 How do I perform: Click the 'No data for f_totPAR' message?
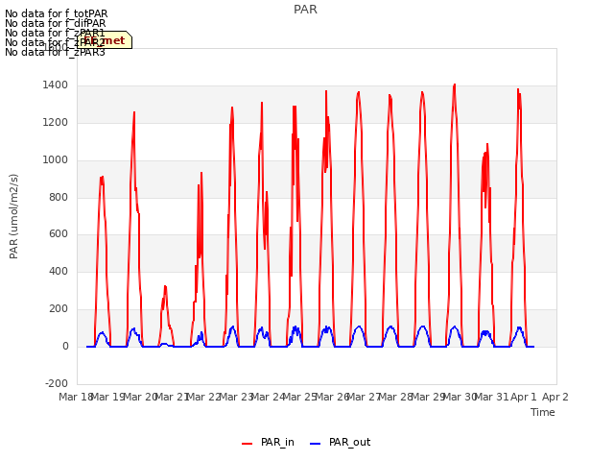tap(56, 13)
